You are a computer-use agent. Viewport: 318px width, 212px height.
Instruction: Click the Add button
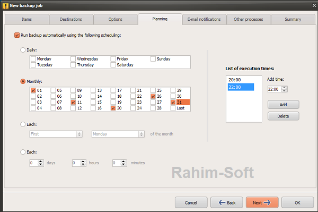pos(284,105)
